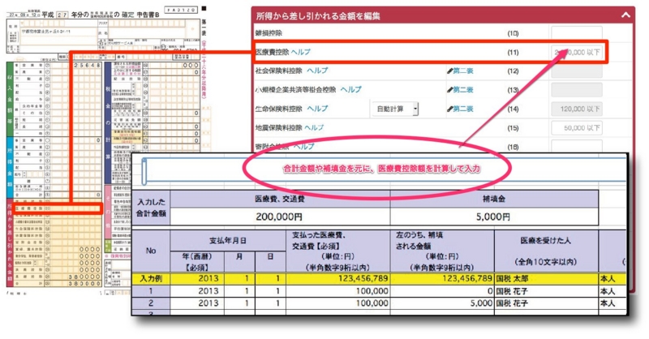This screenshot has width=649, height=339.
Task: Select 123,456,789 in the example row 補填 column
Action: [442, 278]
